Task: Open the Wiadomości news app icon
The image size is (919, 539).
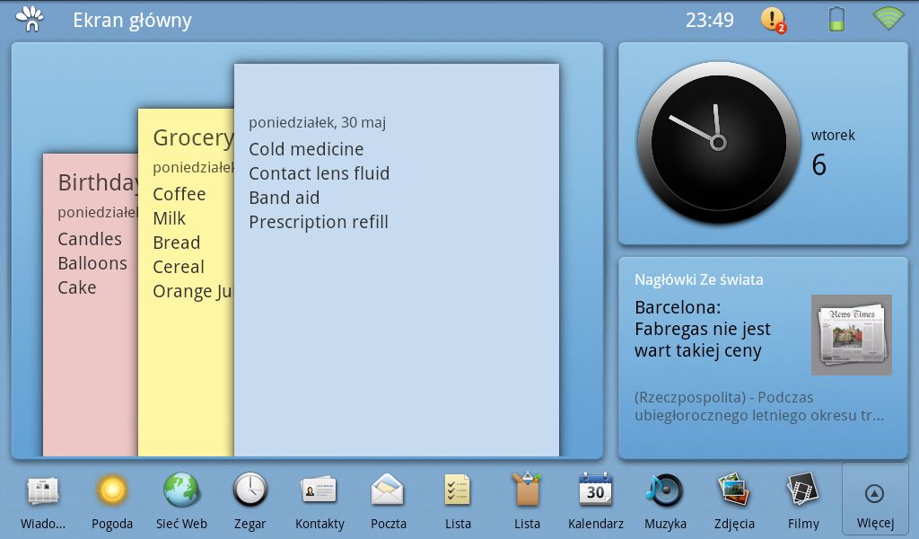Action: (43, 490)
